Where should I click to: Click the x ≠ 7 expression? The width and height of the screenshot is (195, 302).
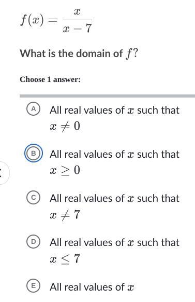pyautogui.click(x=65, y=214)
